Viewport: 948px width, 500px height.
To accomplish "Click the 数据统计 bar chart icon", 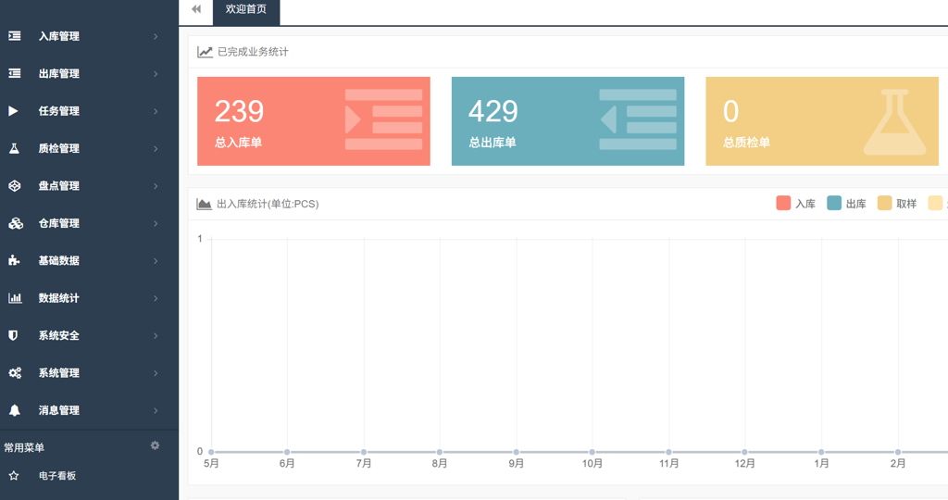I will click(x=15, y=298).
